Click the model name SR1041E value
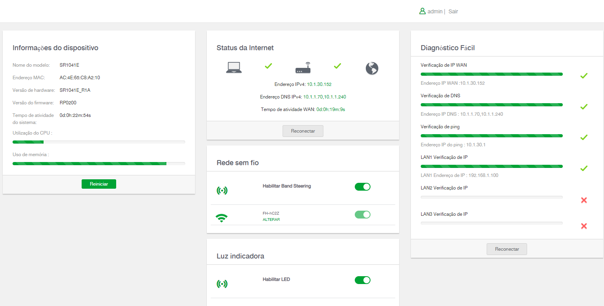This screenshot has width=604, height=306. point(69,65)
